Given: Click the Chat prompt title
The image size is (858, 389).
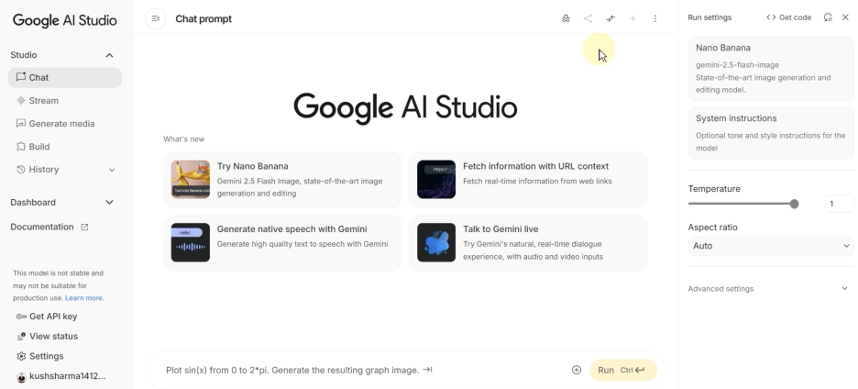Looking at the screenshot, I should tap(203, 18).
